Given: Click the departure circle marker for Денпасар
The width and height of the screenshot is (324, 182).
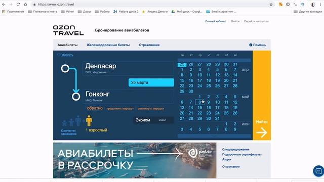Looking at the screenshot, I should coord(65,69).
